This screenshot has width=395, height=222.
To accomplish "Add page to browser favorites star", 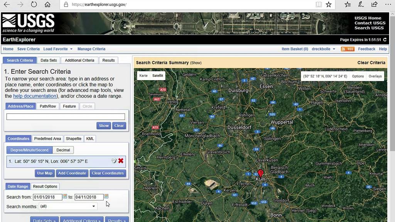I will click(329, 5).
